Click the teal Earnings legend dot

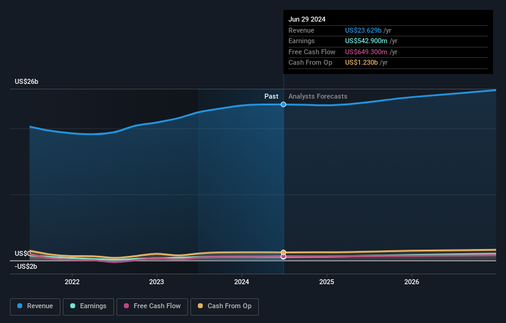(x=73, y=306)
